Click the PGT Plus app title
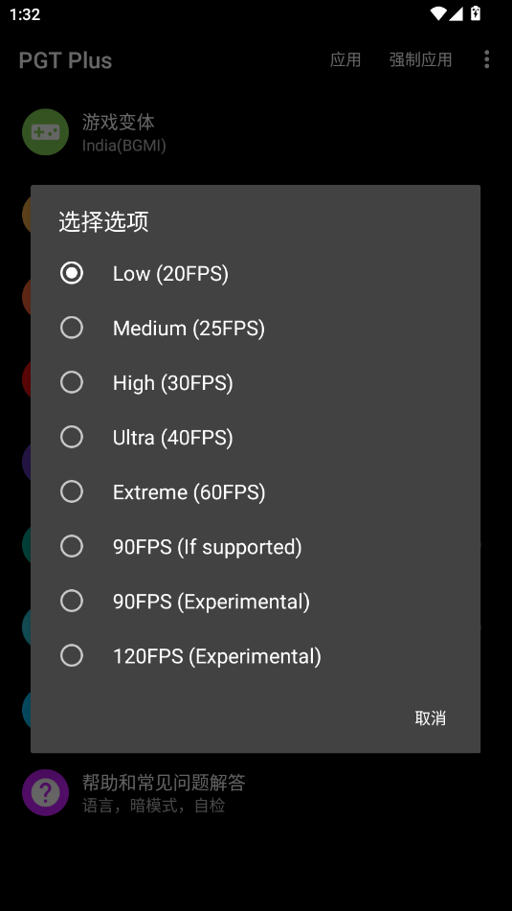 pos(65,60)
